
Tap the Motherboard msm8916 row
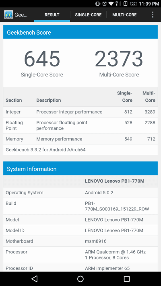pyautogui.click(x=80, y=241)
